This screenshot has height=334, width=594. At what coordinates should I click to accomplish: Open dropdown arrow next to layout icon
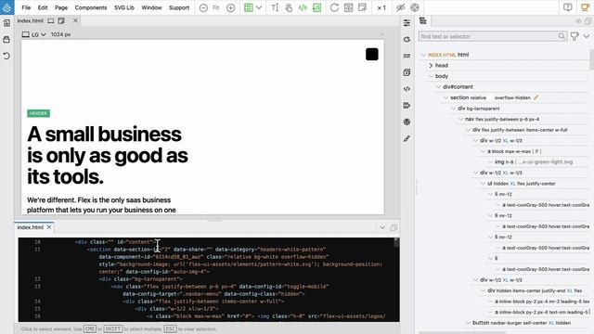[x=259, y=7]
